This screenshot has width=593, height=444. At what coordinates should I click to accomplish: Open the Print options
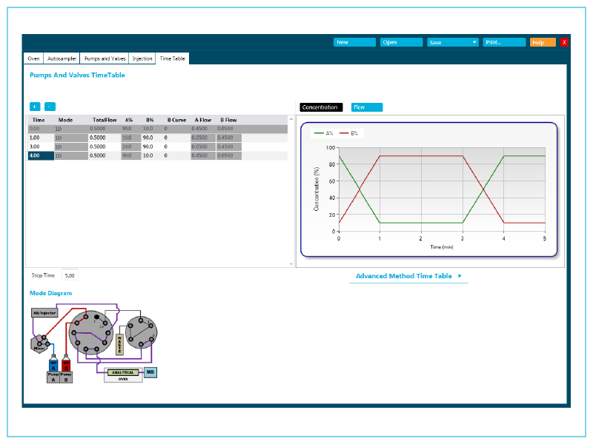click(x=504, y=42)
